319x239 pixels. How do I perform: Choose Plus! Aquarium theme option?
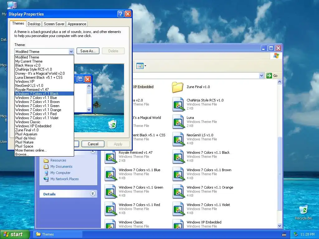pyautogui.click(x=44, y=134)
